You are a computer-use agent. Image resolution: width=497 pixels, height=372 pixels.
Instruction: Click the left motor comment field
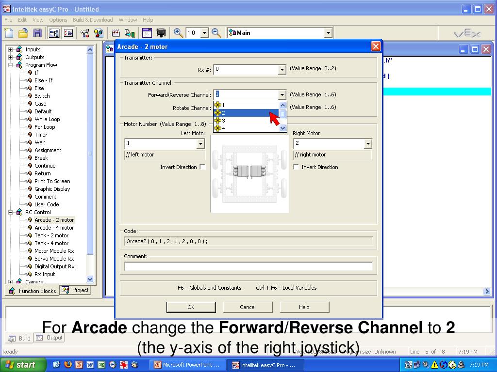[165, 155]
